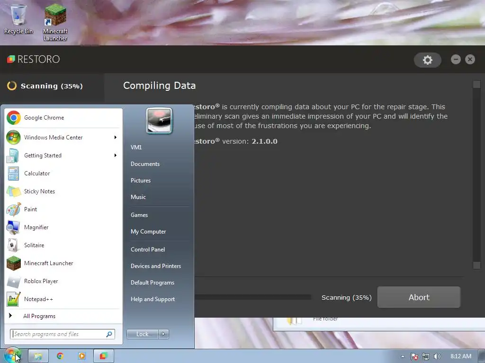485x363 pixels.
Task: Open Magnifier from Start menu
Action: click(63, 227)
